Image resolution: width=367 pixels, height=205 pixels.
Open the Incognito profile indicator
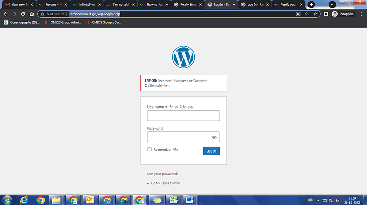(x=343, y=14)
